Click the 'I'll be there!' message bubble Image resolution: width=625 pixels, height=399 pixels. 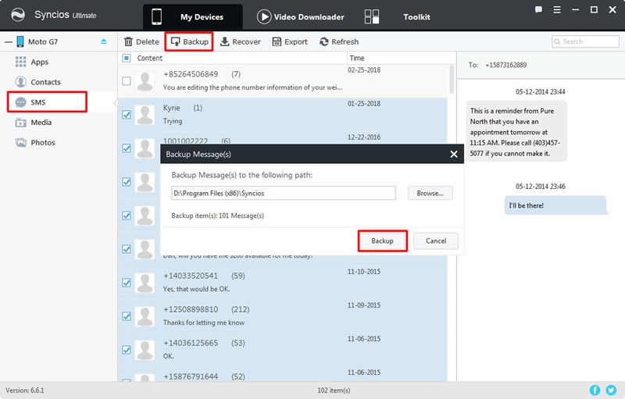555,205
